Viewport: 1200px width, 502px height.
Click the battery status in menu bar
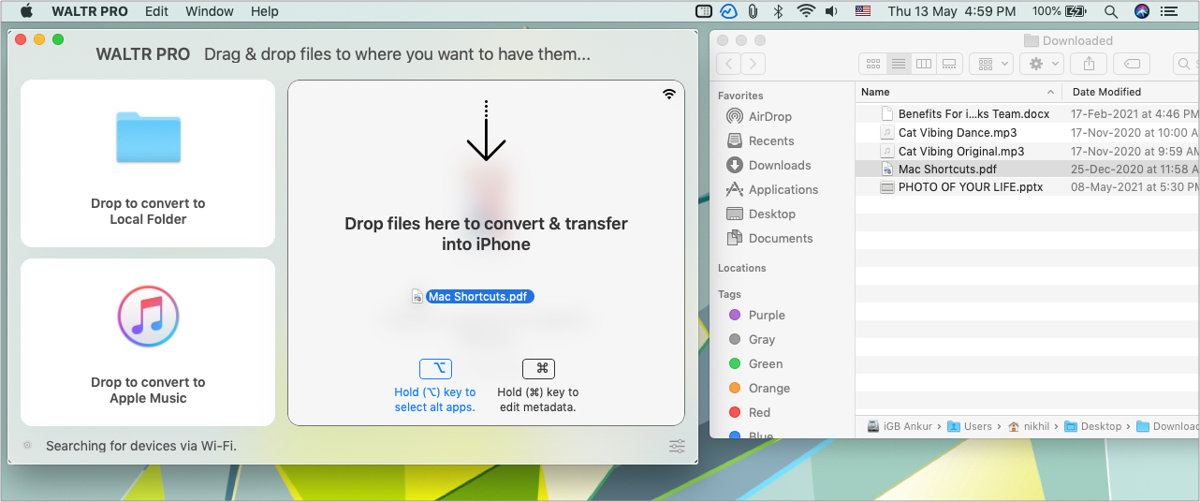(x=1061, y=11)
